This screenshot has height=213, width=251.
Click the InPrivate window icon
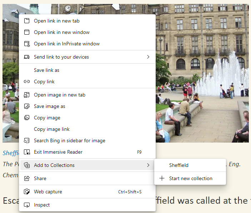tap(27, 44)
